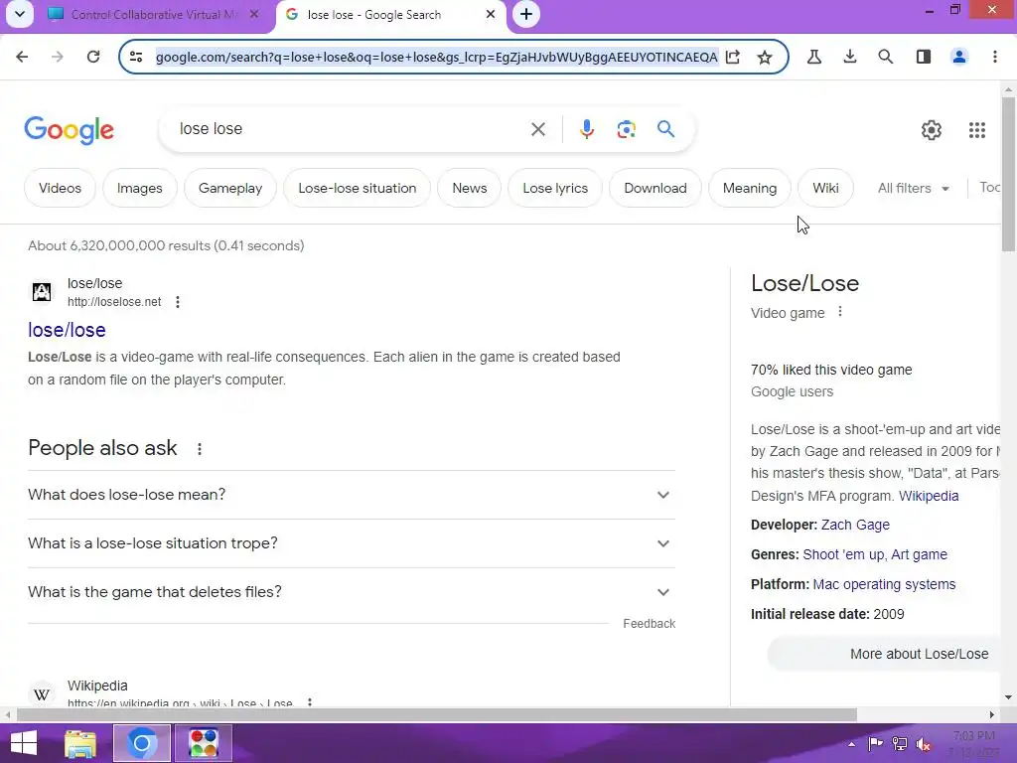Open Chrome three-dot menu
Image resolution: width=1017 pixels, height=763 pixels.
coord(995,57)
